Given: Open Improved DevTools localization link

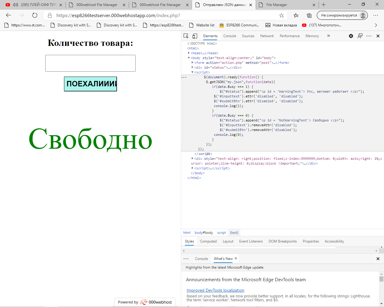Looking at the screenshot, I should [215, 290].
